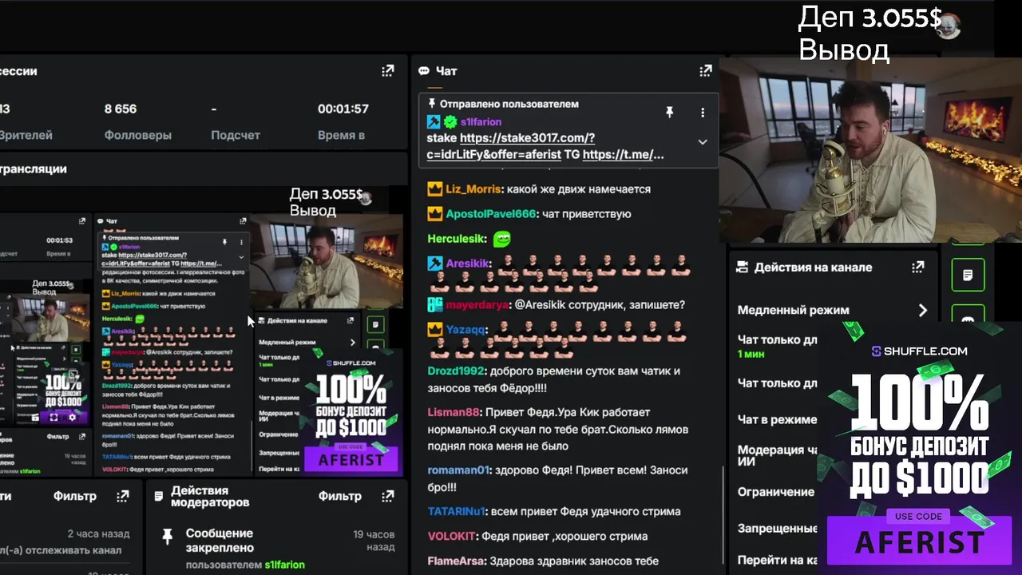Open the Модерация ИИ option

point(777,455)
